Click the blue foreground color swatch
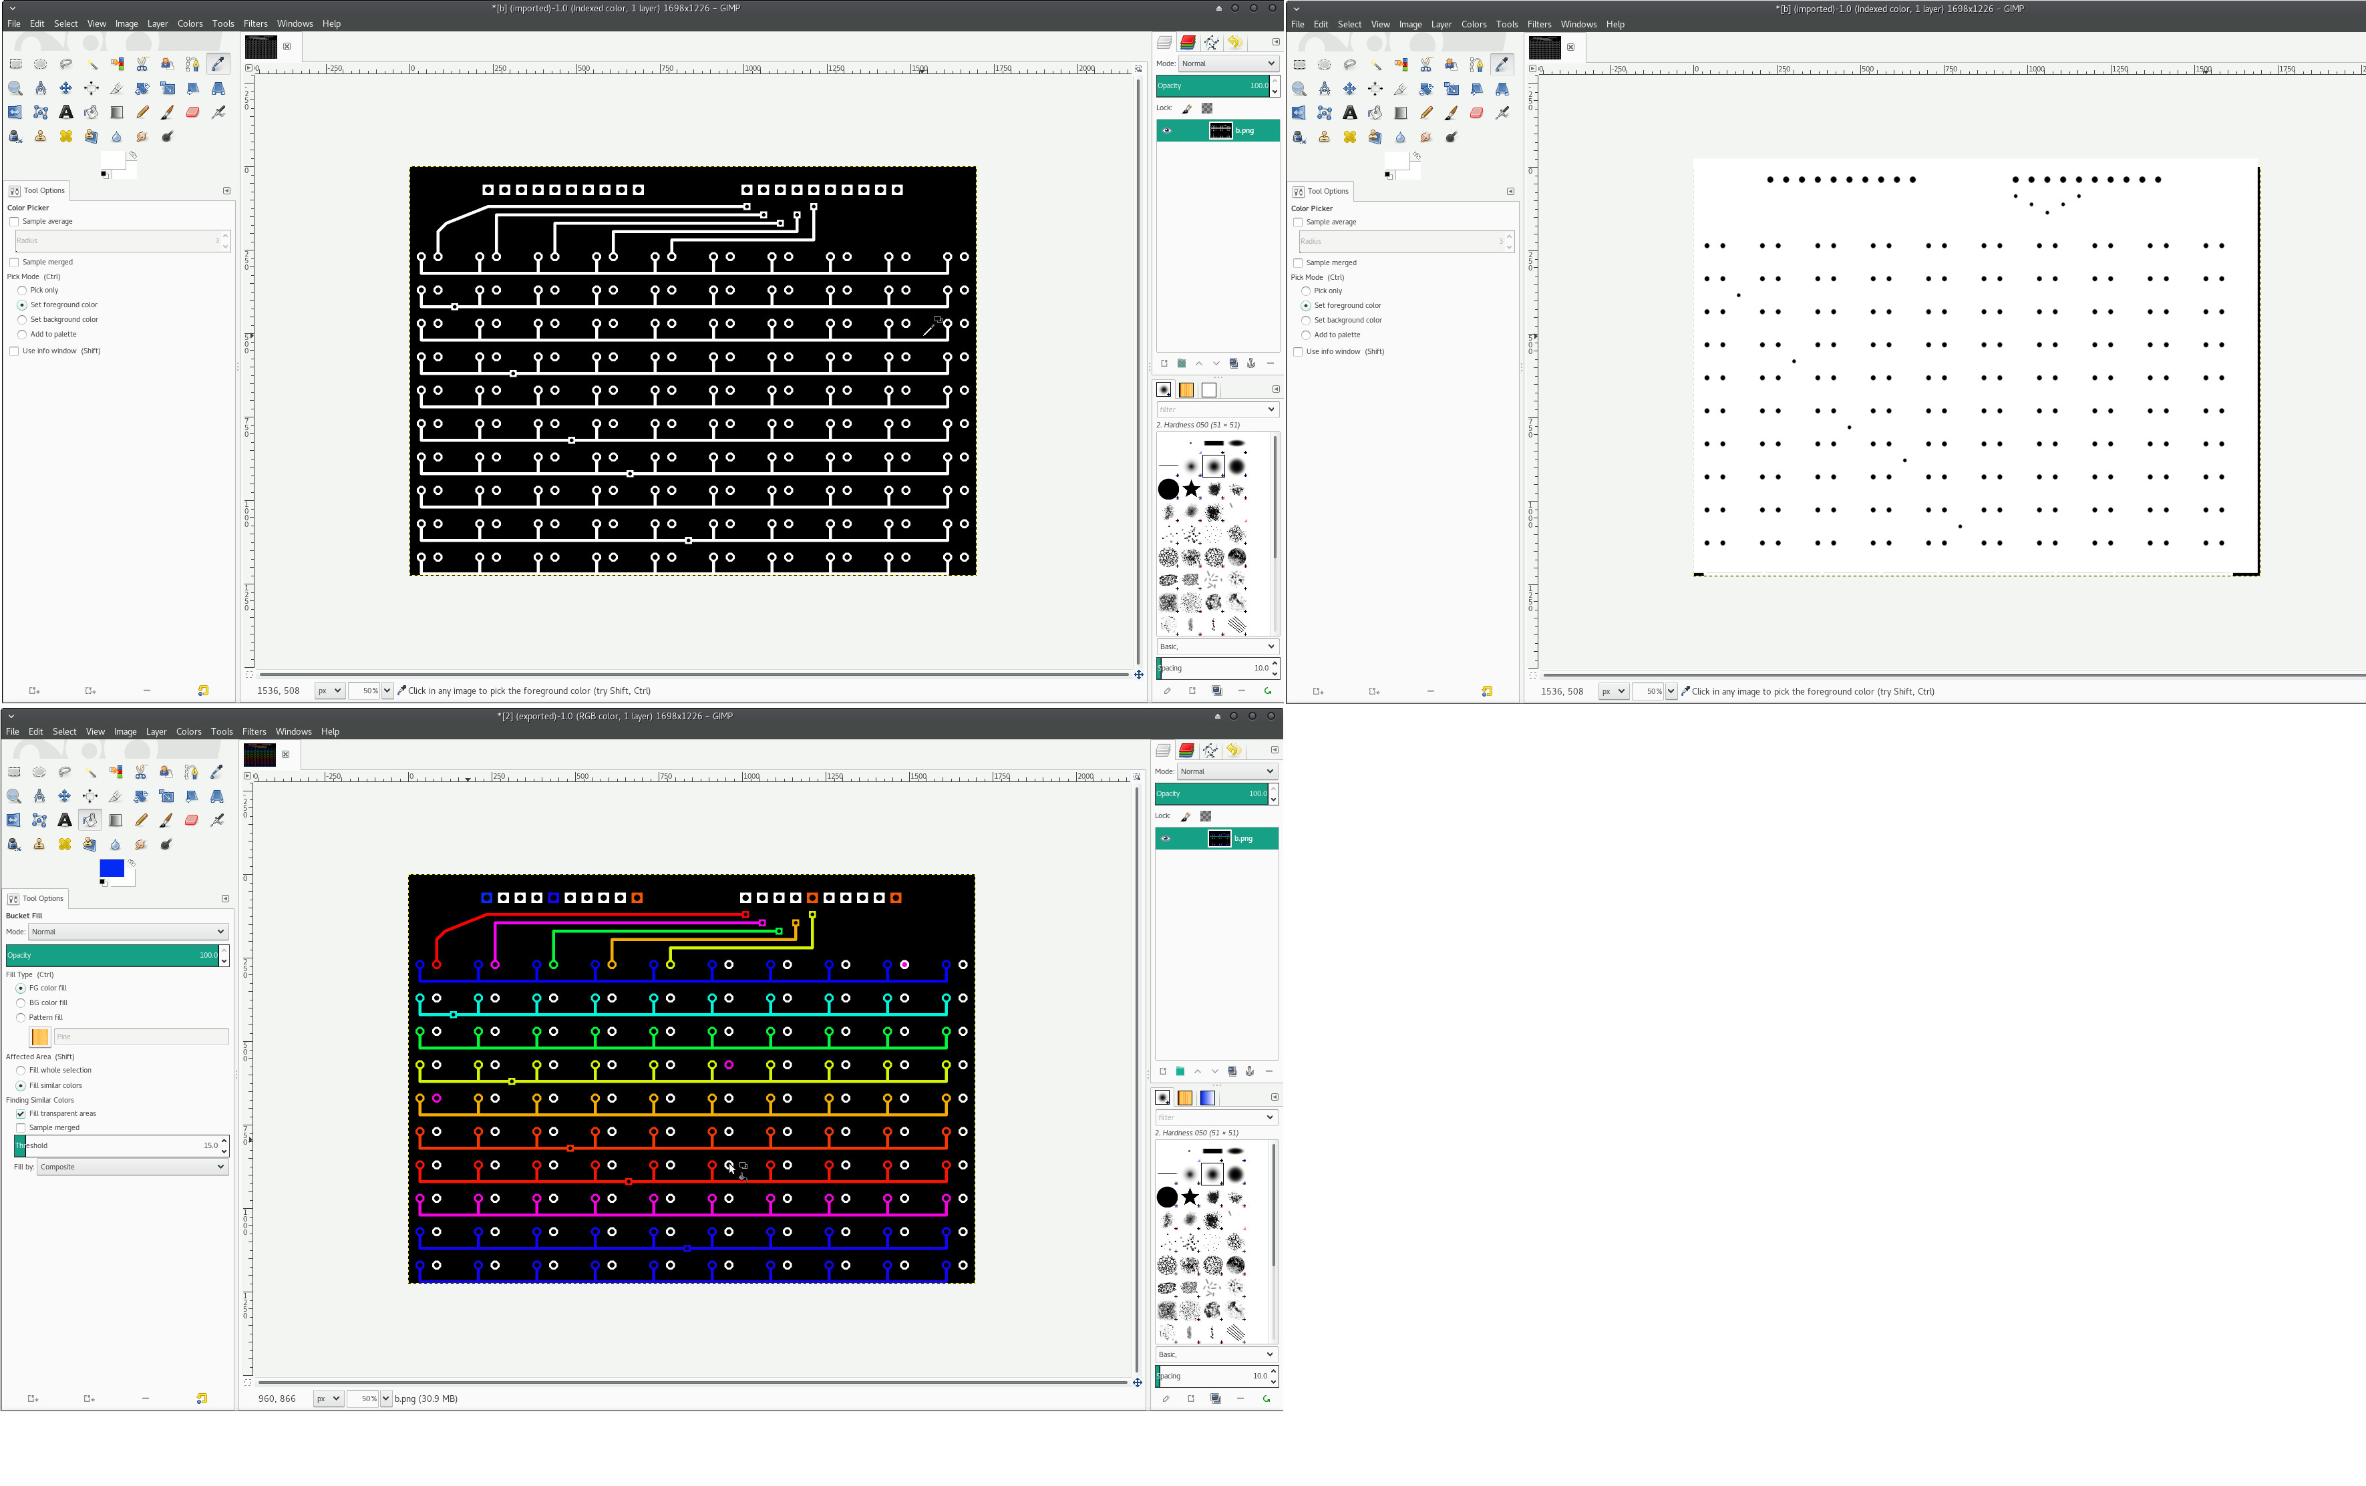The image size is (2366, 1486). click(110, 868)
